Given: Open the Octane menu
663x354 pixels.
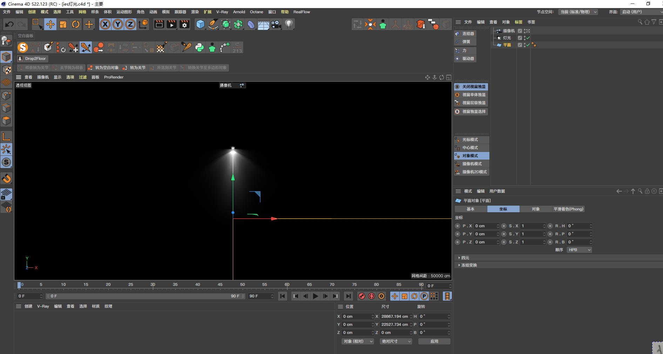Looking at the screenshot, I should pyautogui.click(x=256, y=12).
